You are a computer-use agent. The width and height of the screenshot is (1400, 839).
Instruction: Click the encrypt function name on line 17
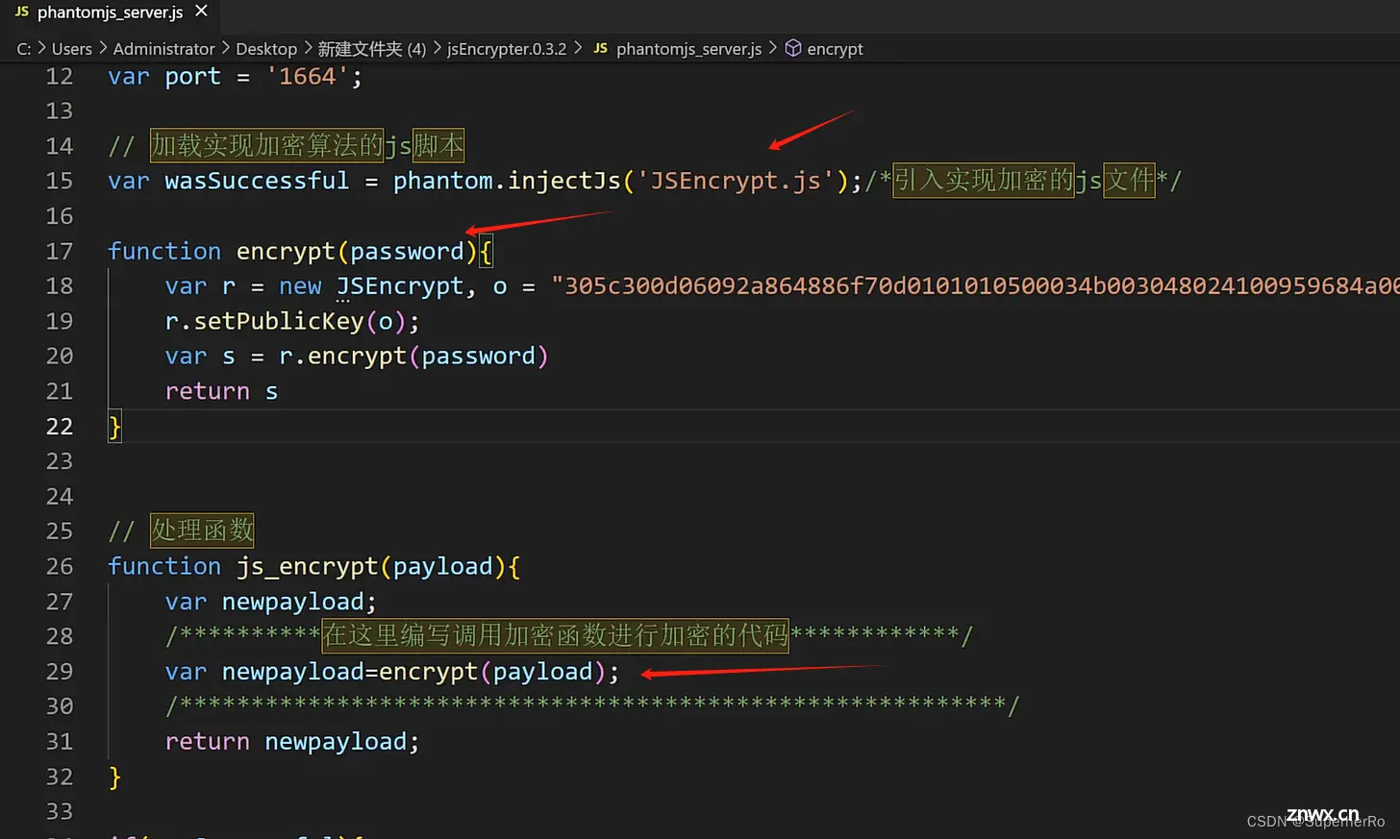(286, 252)
